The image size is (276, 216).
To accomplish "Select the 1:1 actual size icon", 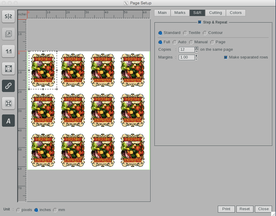I will (x=8, y=51).
